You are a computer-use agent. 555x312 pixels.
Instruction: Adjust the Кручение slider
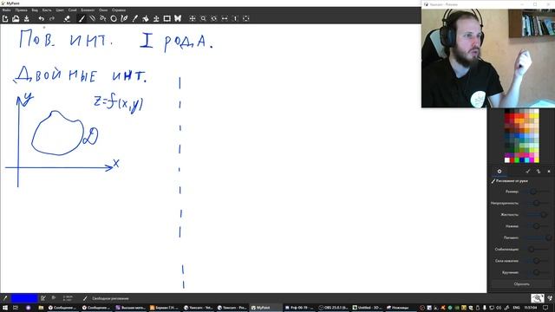(x=538, y=272)
